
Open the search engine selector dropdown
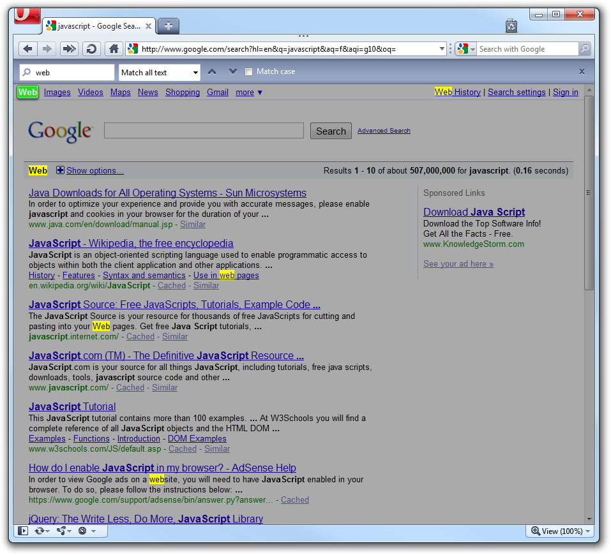466,49
